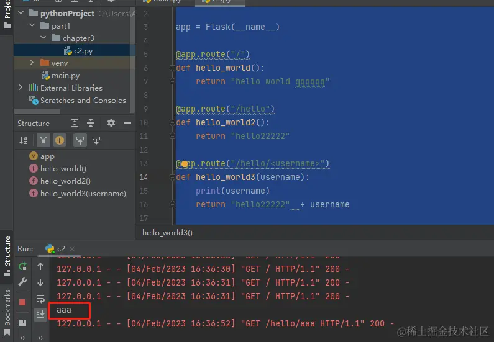
Task: Click the intention bulb on line 13
Action: pos(185,164)
